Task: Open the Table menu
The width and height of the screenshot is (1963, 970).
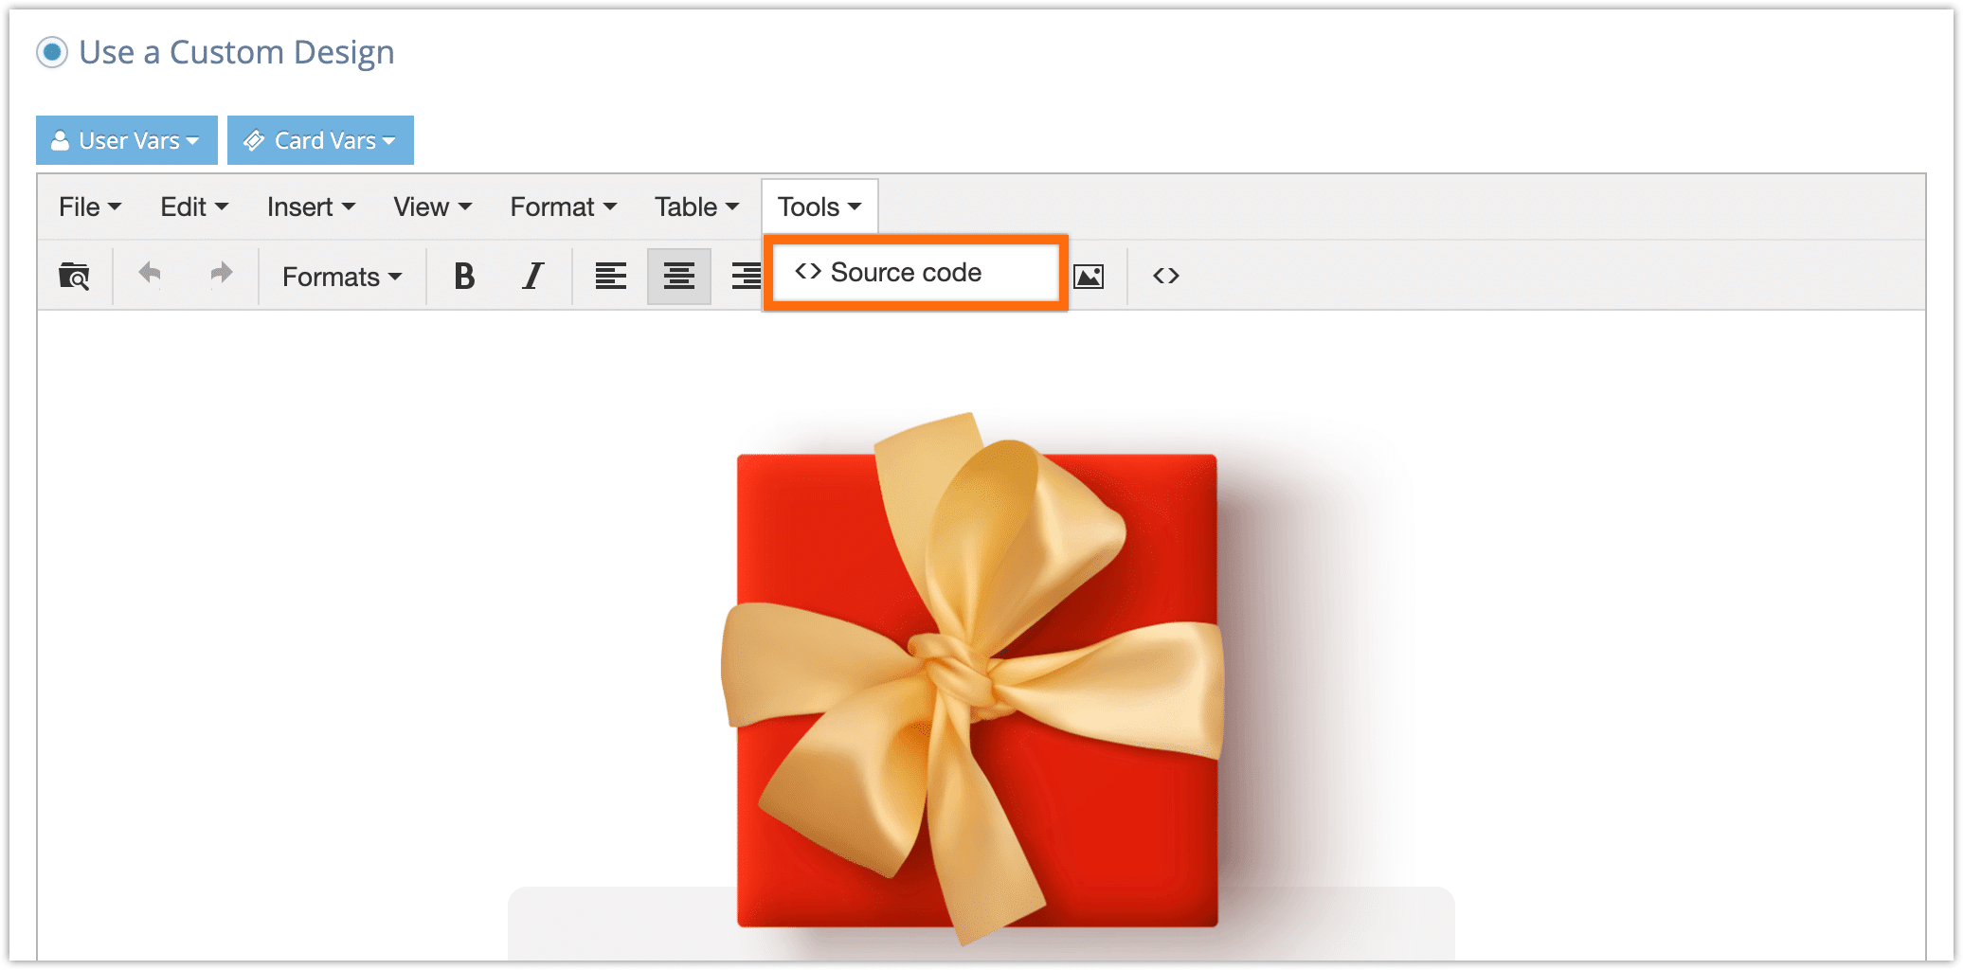Action: tap(696, 207)
